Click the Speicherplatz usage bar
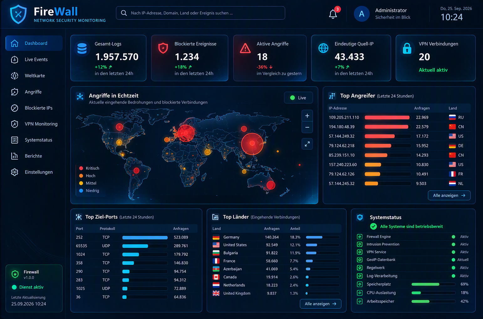This screenshot has height=319, width=483. pyautogui.click(x=434, y=284)
